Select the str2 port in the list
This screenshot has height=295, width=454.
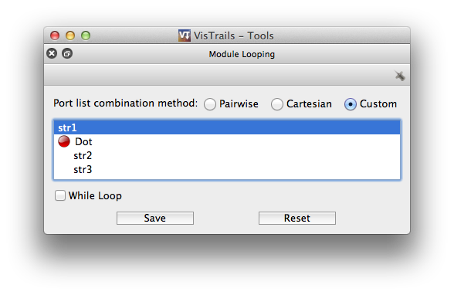coord(83,156)
